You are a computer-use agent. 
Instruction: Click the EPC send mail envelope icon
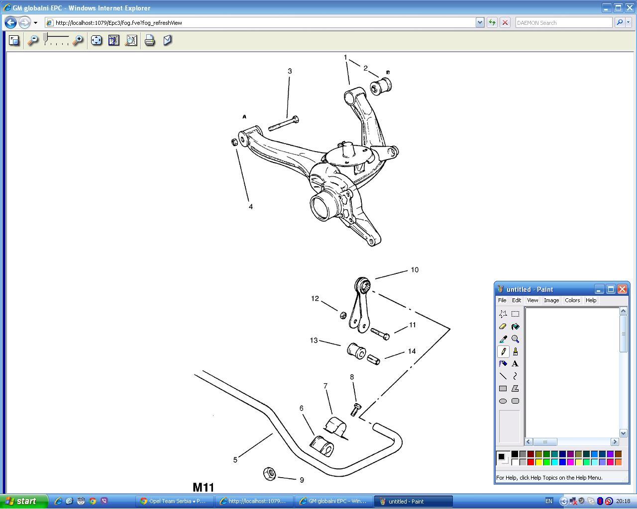point(167,41)
